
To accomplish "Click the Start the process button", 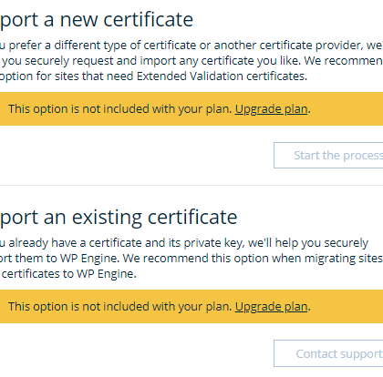I will click(x=328, y=155).
